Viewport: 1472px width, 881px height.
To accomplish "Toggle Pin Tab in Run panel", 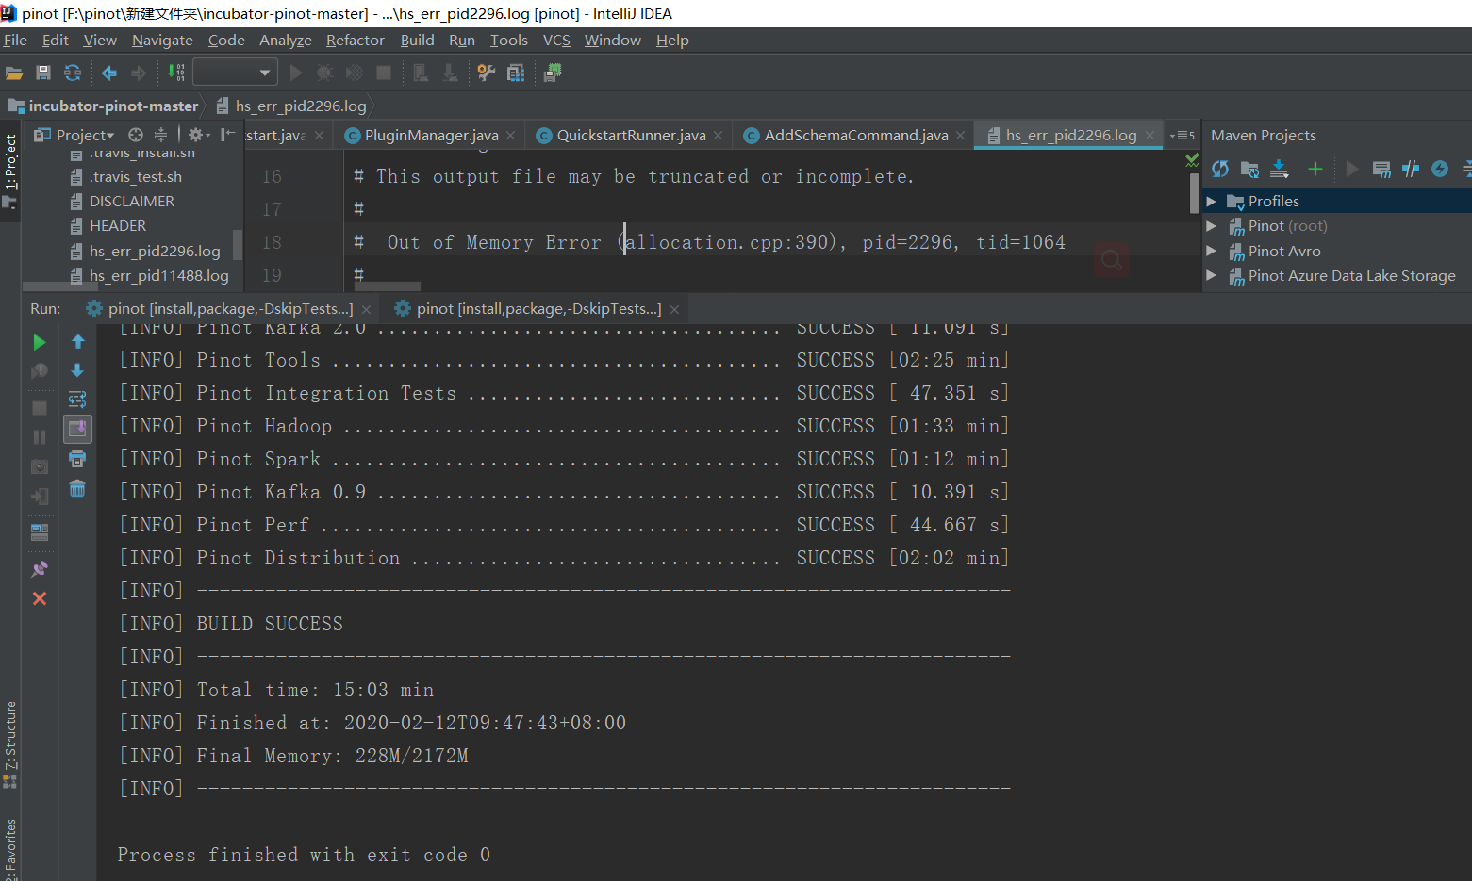I will coord(40,569).
